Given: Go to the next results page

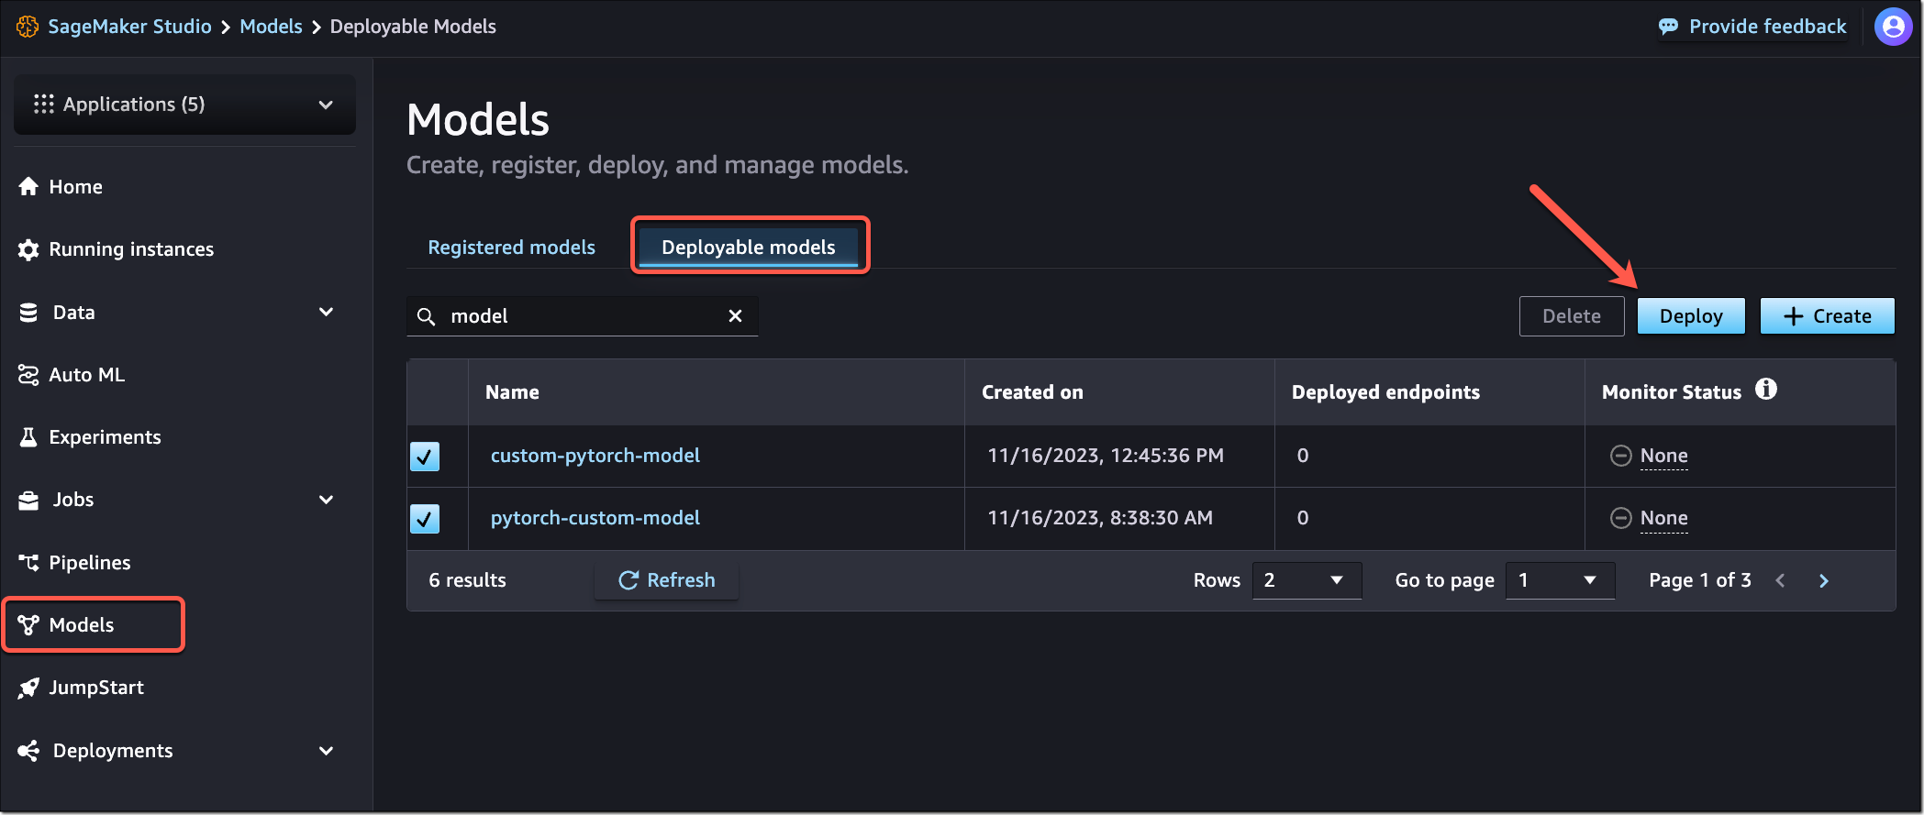Looking at the screenshot, I should pos(1824,580).
